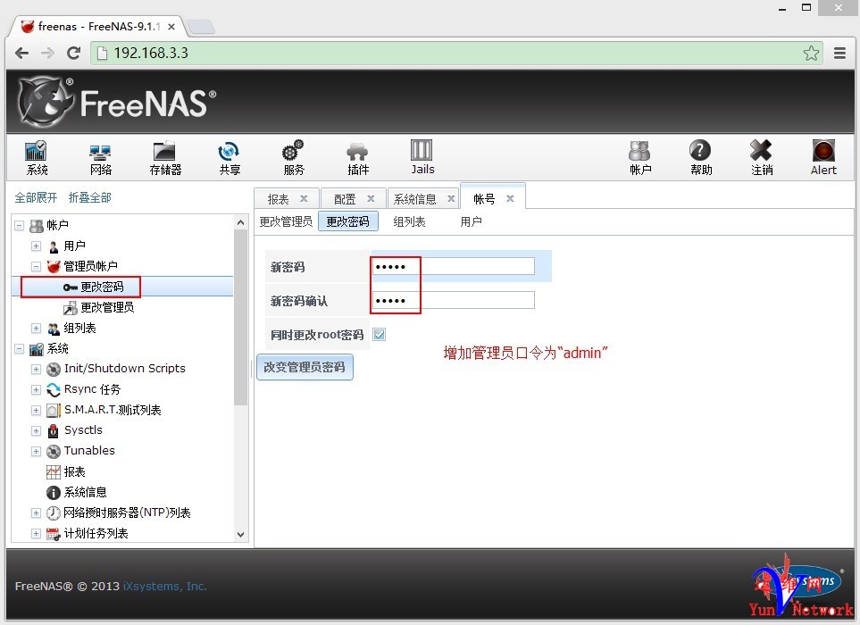Viewport: 860px width, 625px height.
Task: Bookmark the page with star icon
Action: 811,54
